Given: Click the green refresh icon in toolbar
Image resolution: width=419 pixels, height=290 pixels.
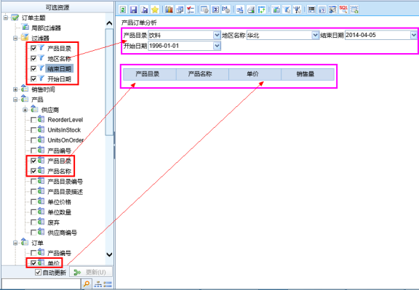Looking at the screenshot, I should pos(123,10).
